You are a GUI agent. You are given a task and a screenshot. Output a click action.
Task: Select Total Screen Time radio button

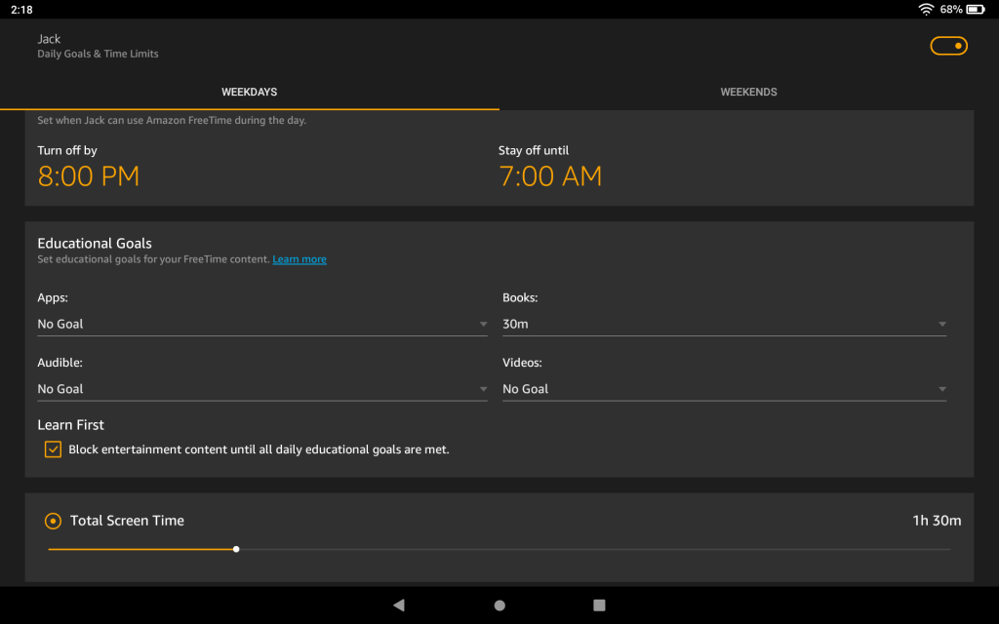point(54,521)
